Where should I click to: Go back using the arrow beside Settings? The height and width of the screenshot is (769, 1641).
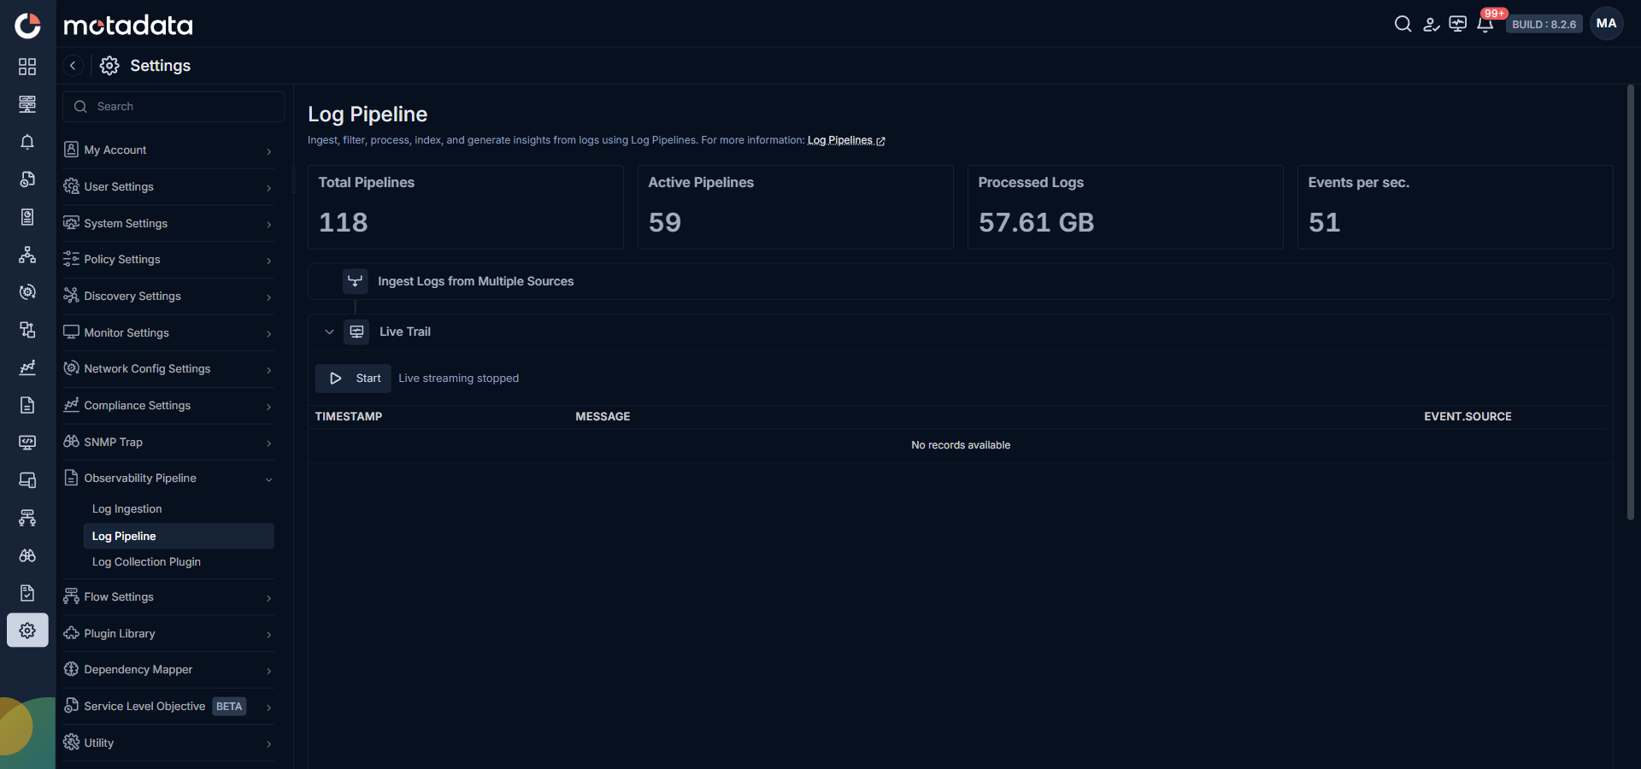click(73, 66)
